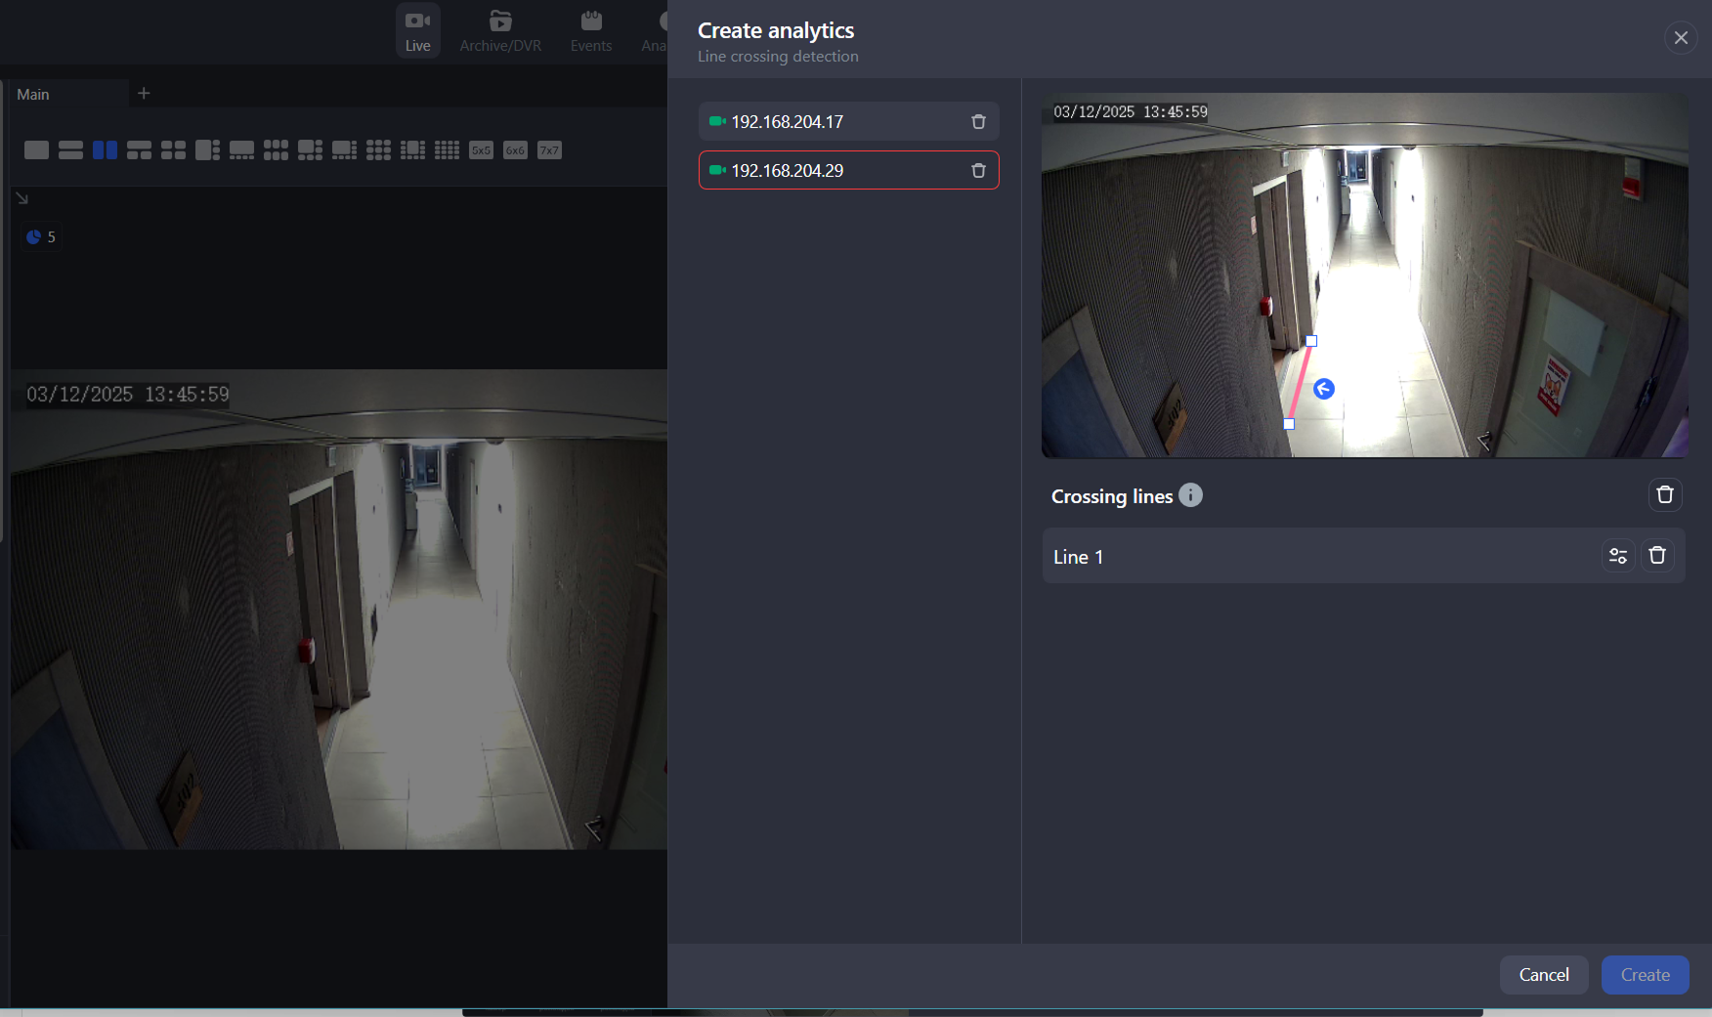Click the top endpoint handle of the crossing line
Screen dimensions: 1712x1017
tap(1311, 341)
